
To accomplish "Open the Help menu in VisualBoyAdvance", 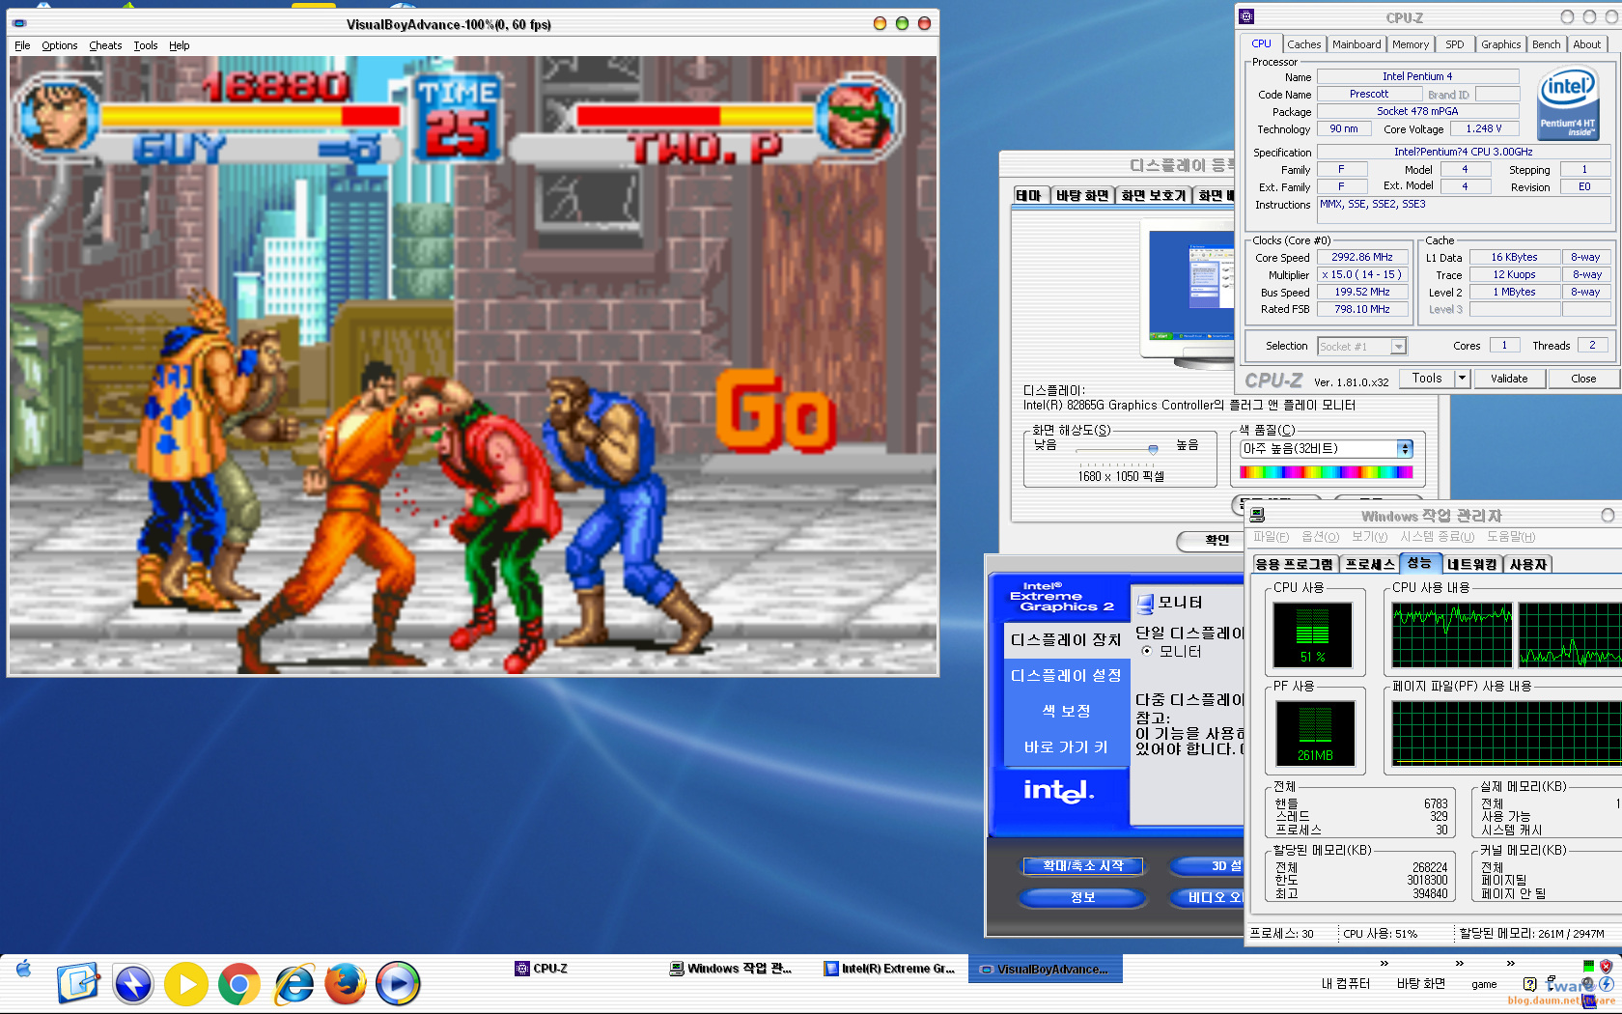I will click(179, 45).
